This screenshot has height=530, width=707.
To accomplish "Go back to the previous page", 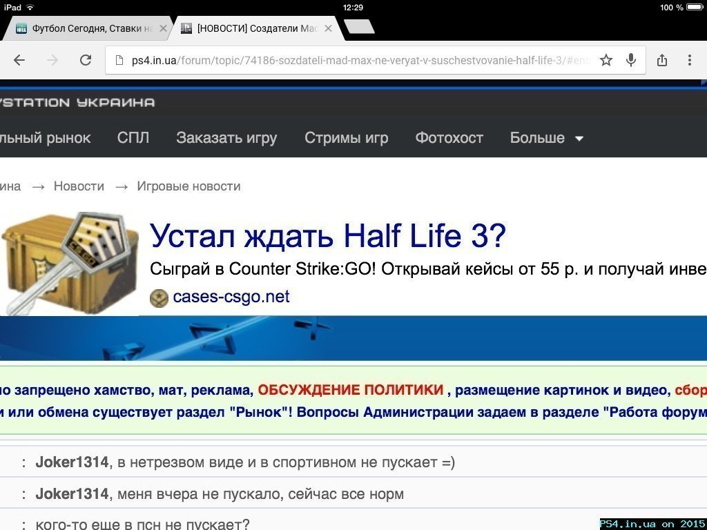I will pyautogui.click(x=19, y=60).
